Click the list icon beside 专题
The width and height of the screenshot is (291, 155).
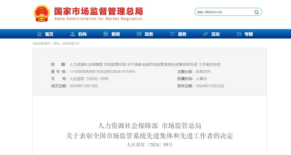click(239, 34)
